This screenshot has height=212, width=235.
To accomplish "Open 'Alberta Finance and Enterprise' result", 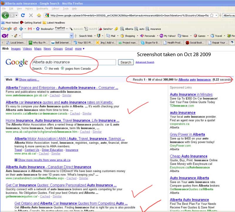I will click(x=62, y=88).
